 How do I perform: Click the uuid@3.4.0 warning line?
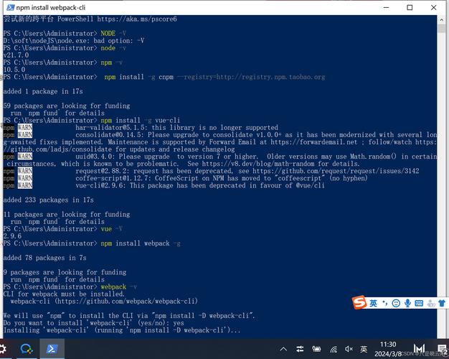(220, 160)
